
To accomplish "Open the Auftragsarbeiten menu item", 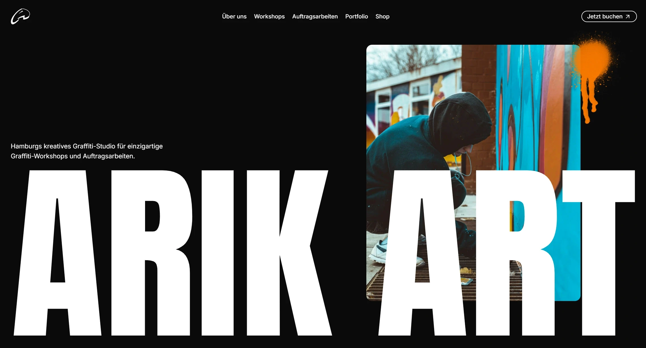I will [315, 16].
